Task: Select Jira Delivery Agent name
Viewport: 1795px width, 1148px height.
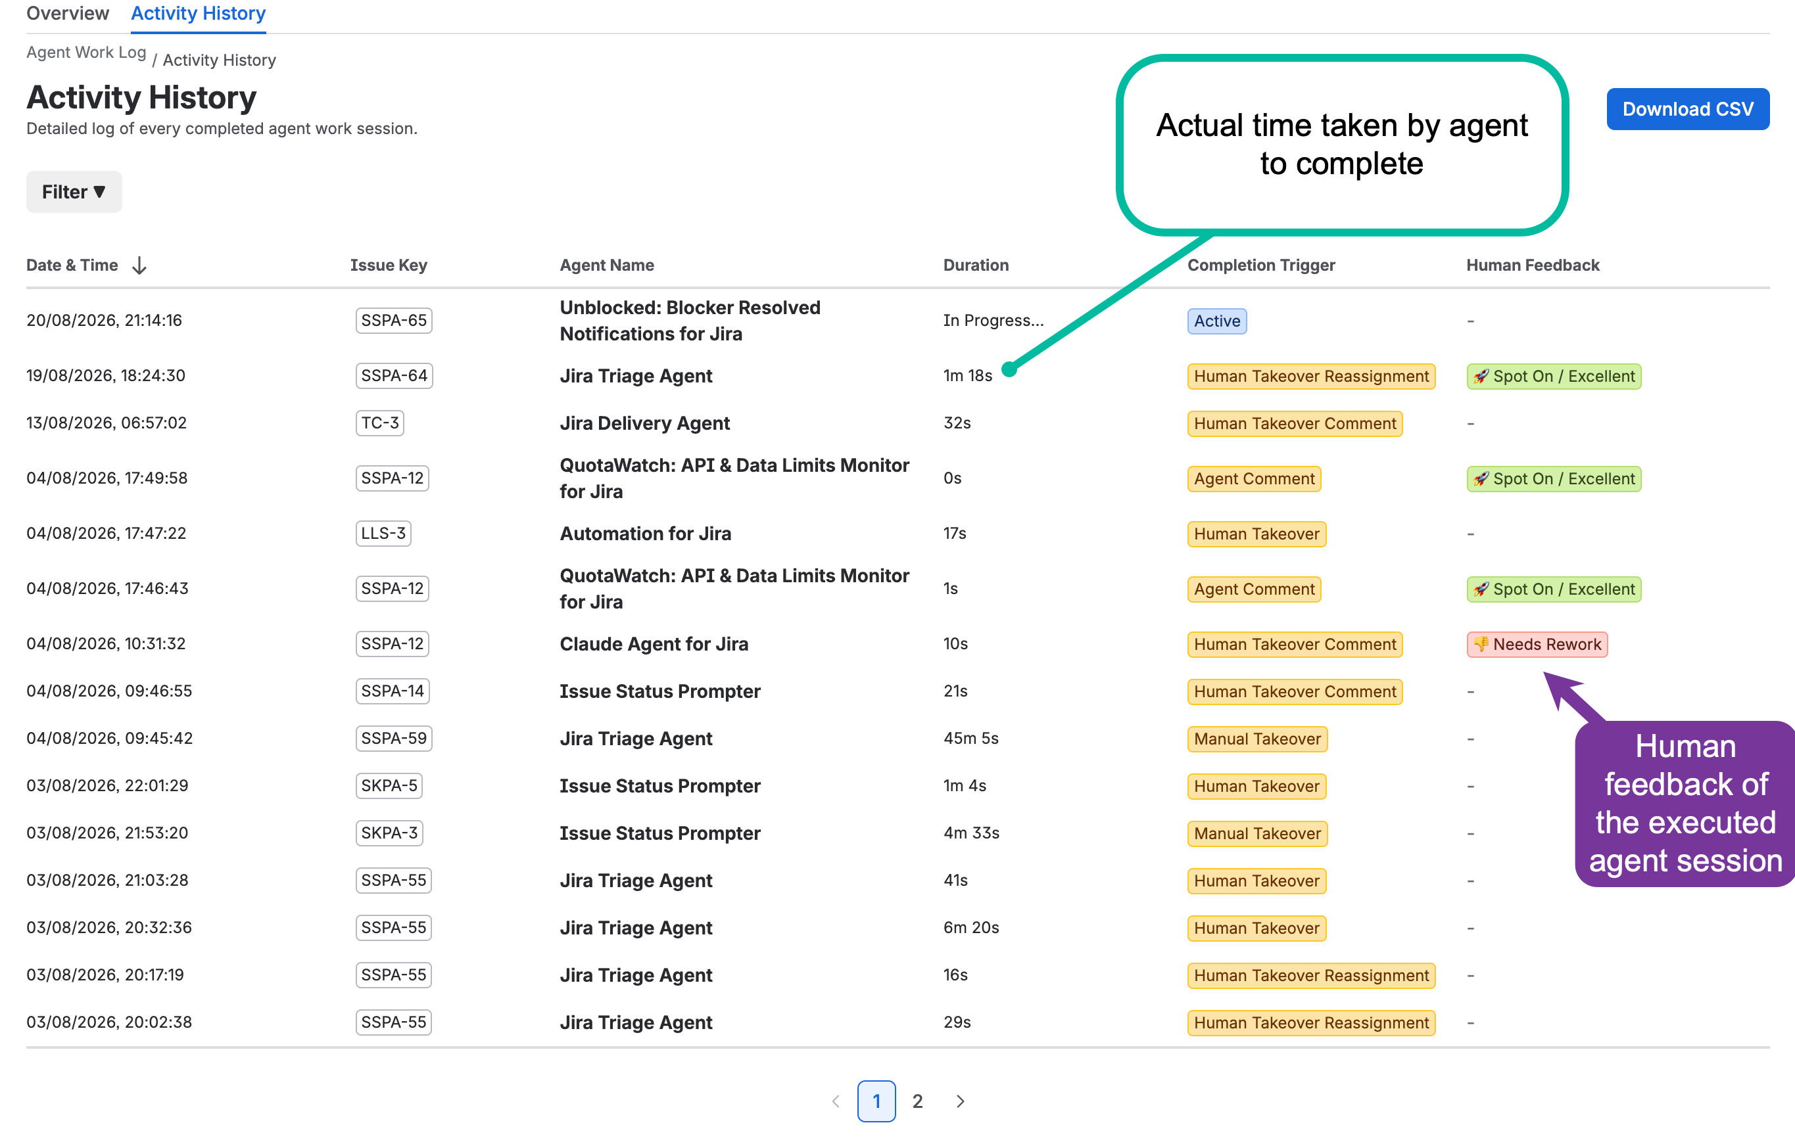Action: pos(645,423)
